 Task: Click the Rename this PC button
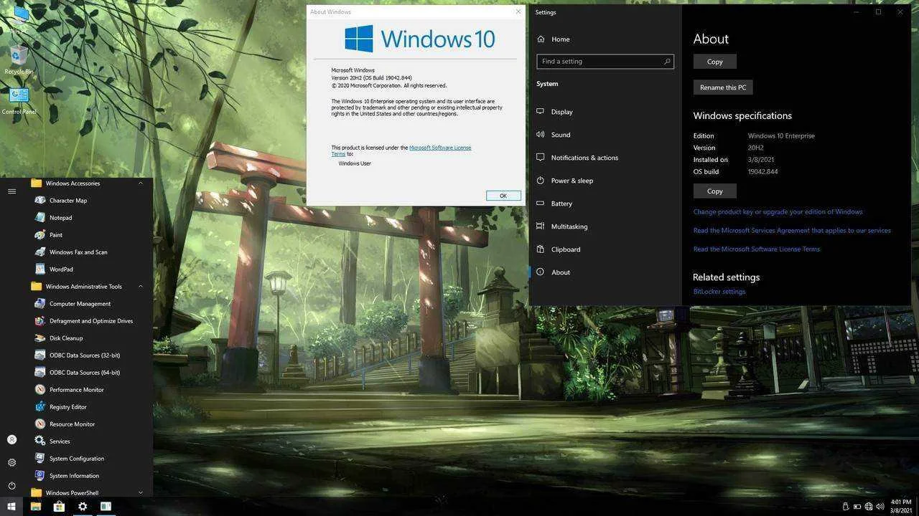click(x=723, y=87)
